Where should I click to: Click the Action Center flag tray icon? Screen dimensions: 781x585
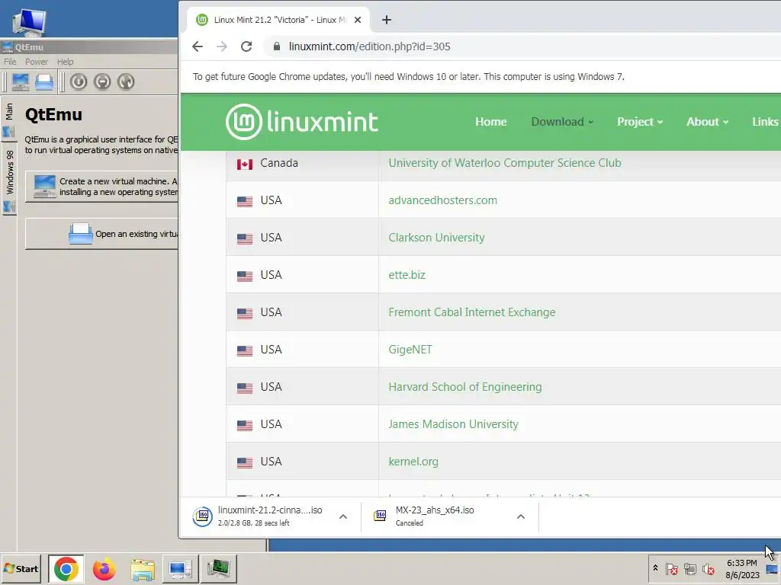(x=671, y=568)
